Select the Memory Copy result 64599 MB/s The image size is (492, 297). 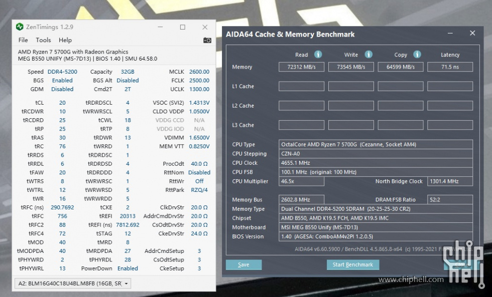pos(401,67)
